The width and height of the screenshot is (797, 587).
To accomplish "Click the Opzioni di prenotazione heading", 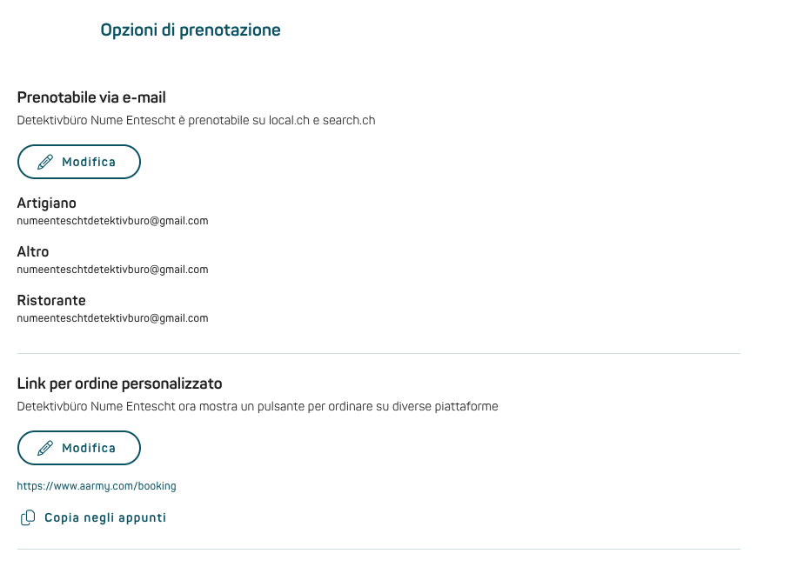I will pyautogui.click(x=191, y=30).
